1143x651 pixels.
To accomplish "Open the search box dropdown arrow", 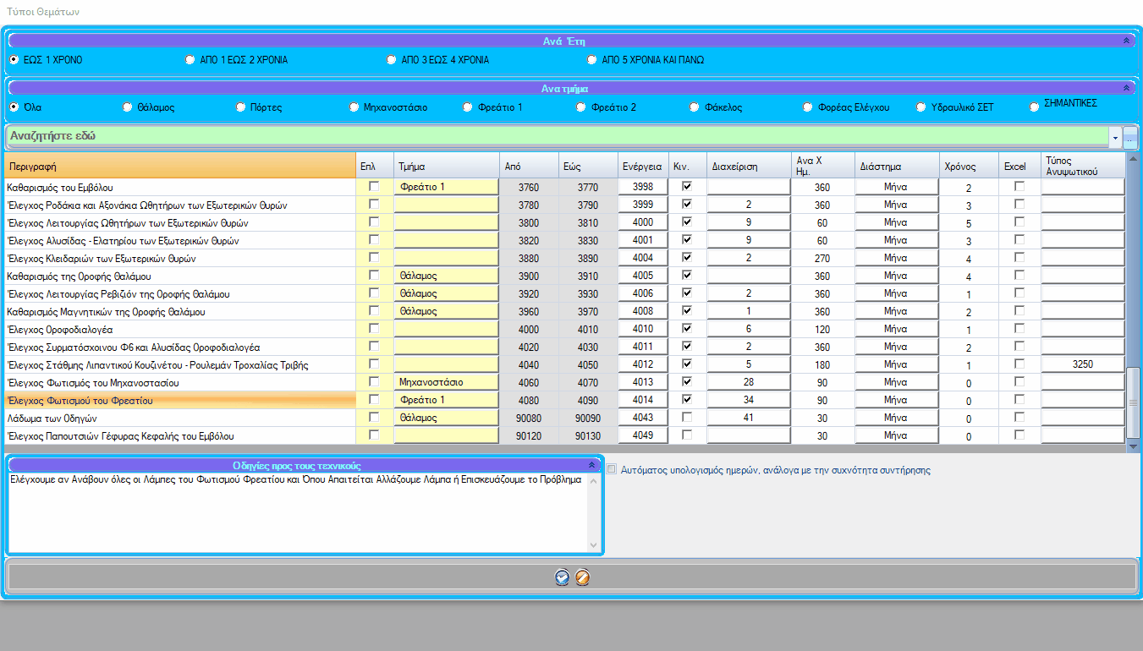I will click(x=1115, y=137).
